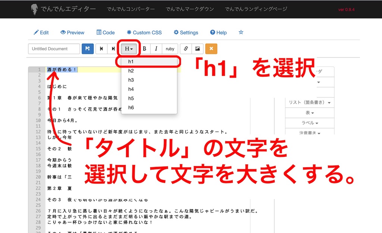Expand the ラベル dropdown
This screenshot has height=233, width=382.
click(x=310, y=123)
